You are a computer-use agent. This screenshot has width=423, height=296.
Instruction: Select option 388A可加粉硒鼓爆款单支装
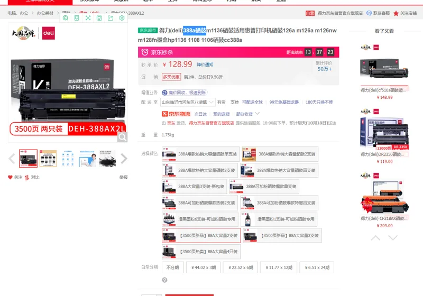coord(264,187)
